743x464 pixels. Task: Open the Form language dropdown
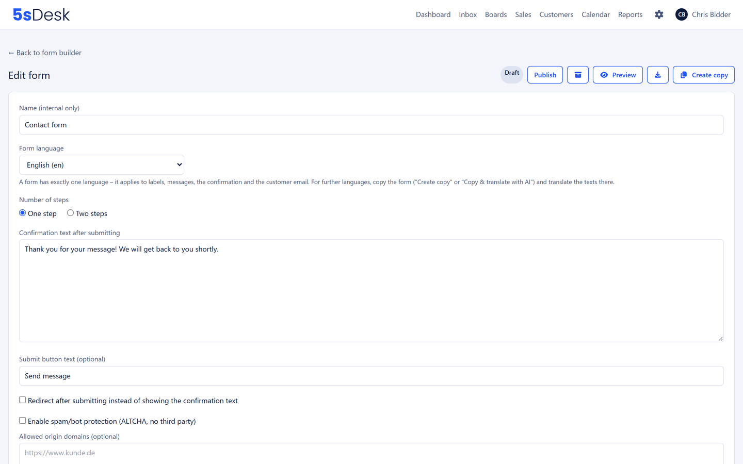click(x=102, y=165)
